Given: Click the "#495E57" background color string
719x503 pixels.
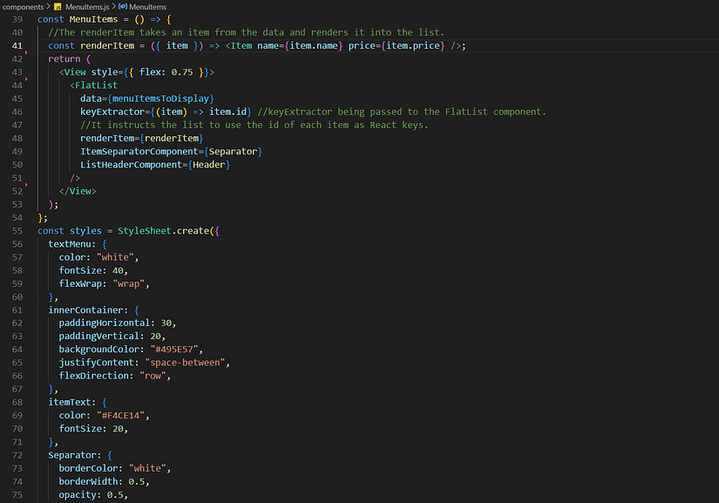Looking at the screenshot, I should (x=174, y=350).
